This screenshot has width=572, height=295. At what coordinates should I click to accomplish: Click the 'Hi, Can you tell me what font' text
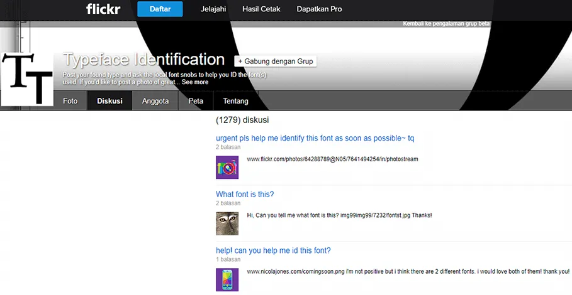click(339, 215)
